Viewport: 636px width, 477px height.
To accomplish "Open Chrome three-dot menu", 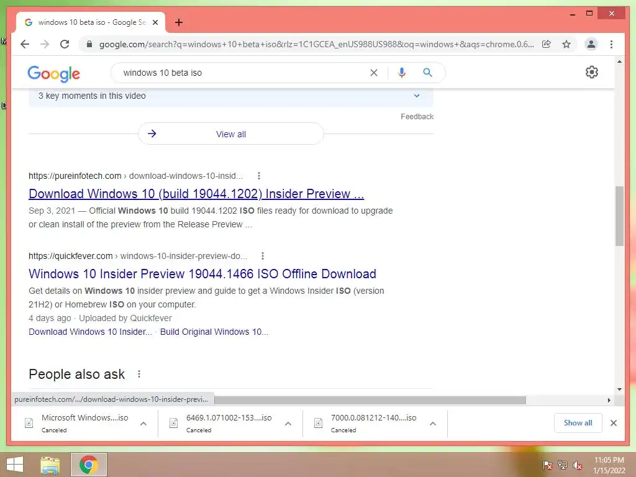I will [x=611, y=44].
